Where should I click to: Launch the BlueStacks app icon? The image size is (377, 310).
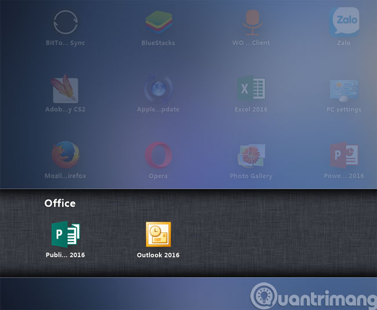[158, 23]
